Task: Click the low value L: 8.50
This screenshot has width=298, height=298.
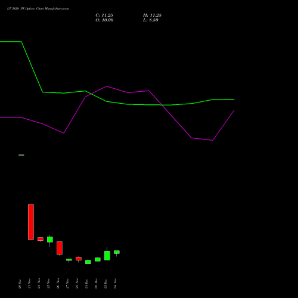Action: coord(151,20)
